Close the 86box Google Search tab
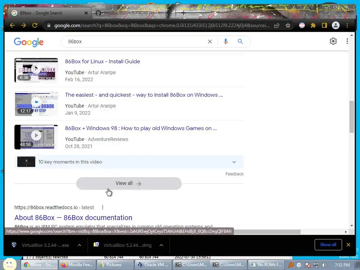360x270 pixels. [x=86, y=13]
